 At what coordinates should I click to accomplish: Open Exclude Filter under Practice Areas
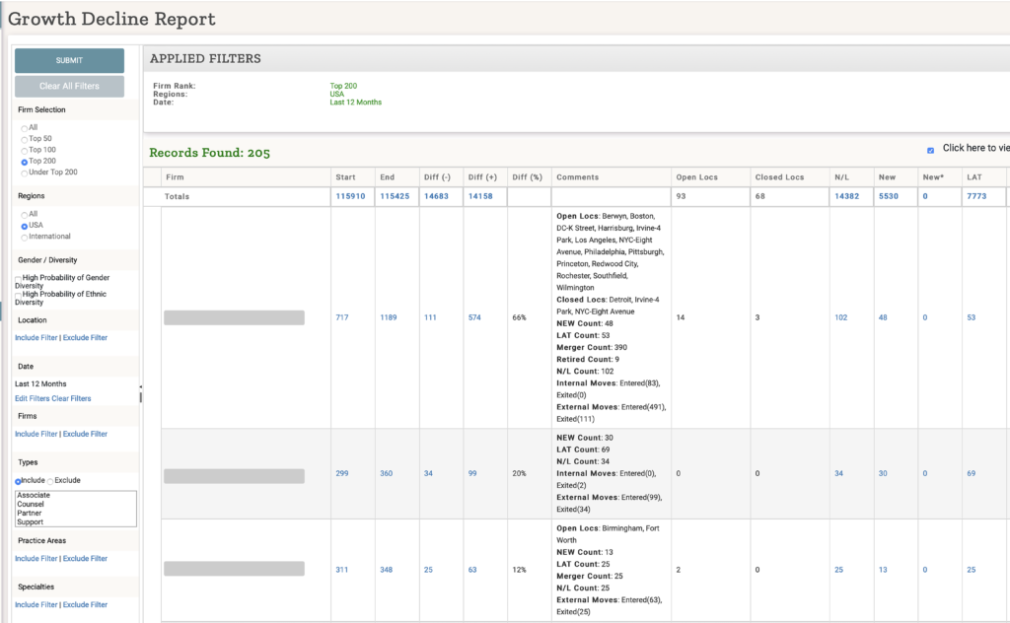coord(85,559)
